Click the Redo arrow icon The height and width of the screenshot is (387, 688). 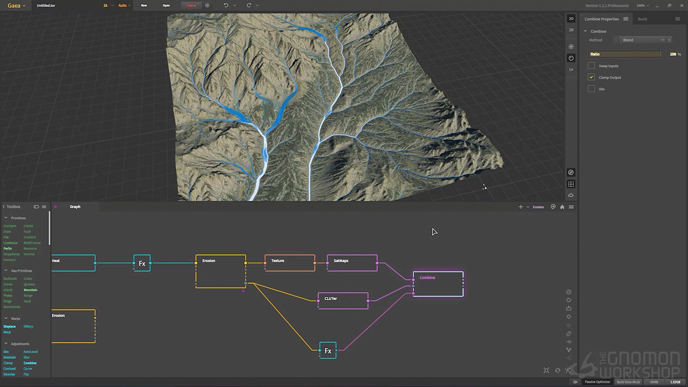click(x=249, y=5)
